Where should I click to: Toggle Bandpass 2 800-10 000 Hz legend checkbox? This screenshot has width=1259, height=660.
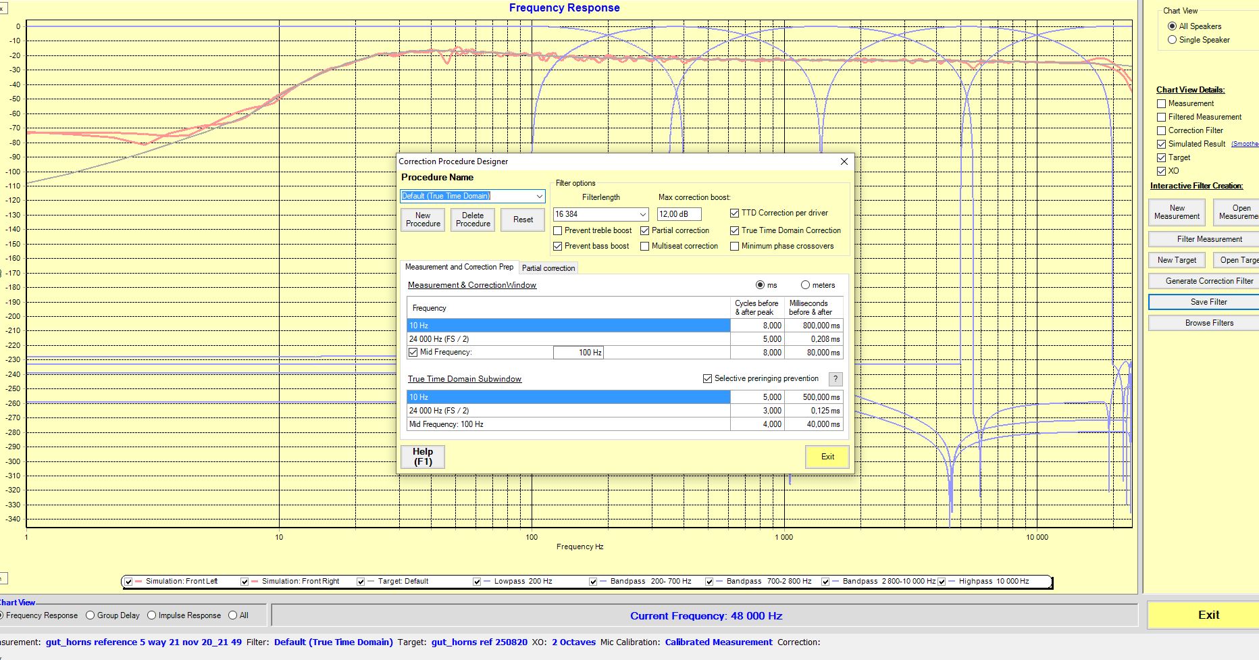825,581
